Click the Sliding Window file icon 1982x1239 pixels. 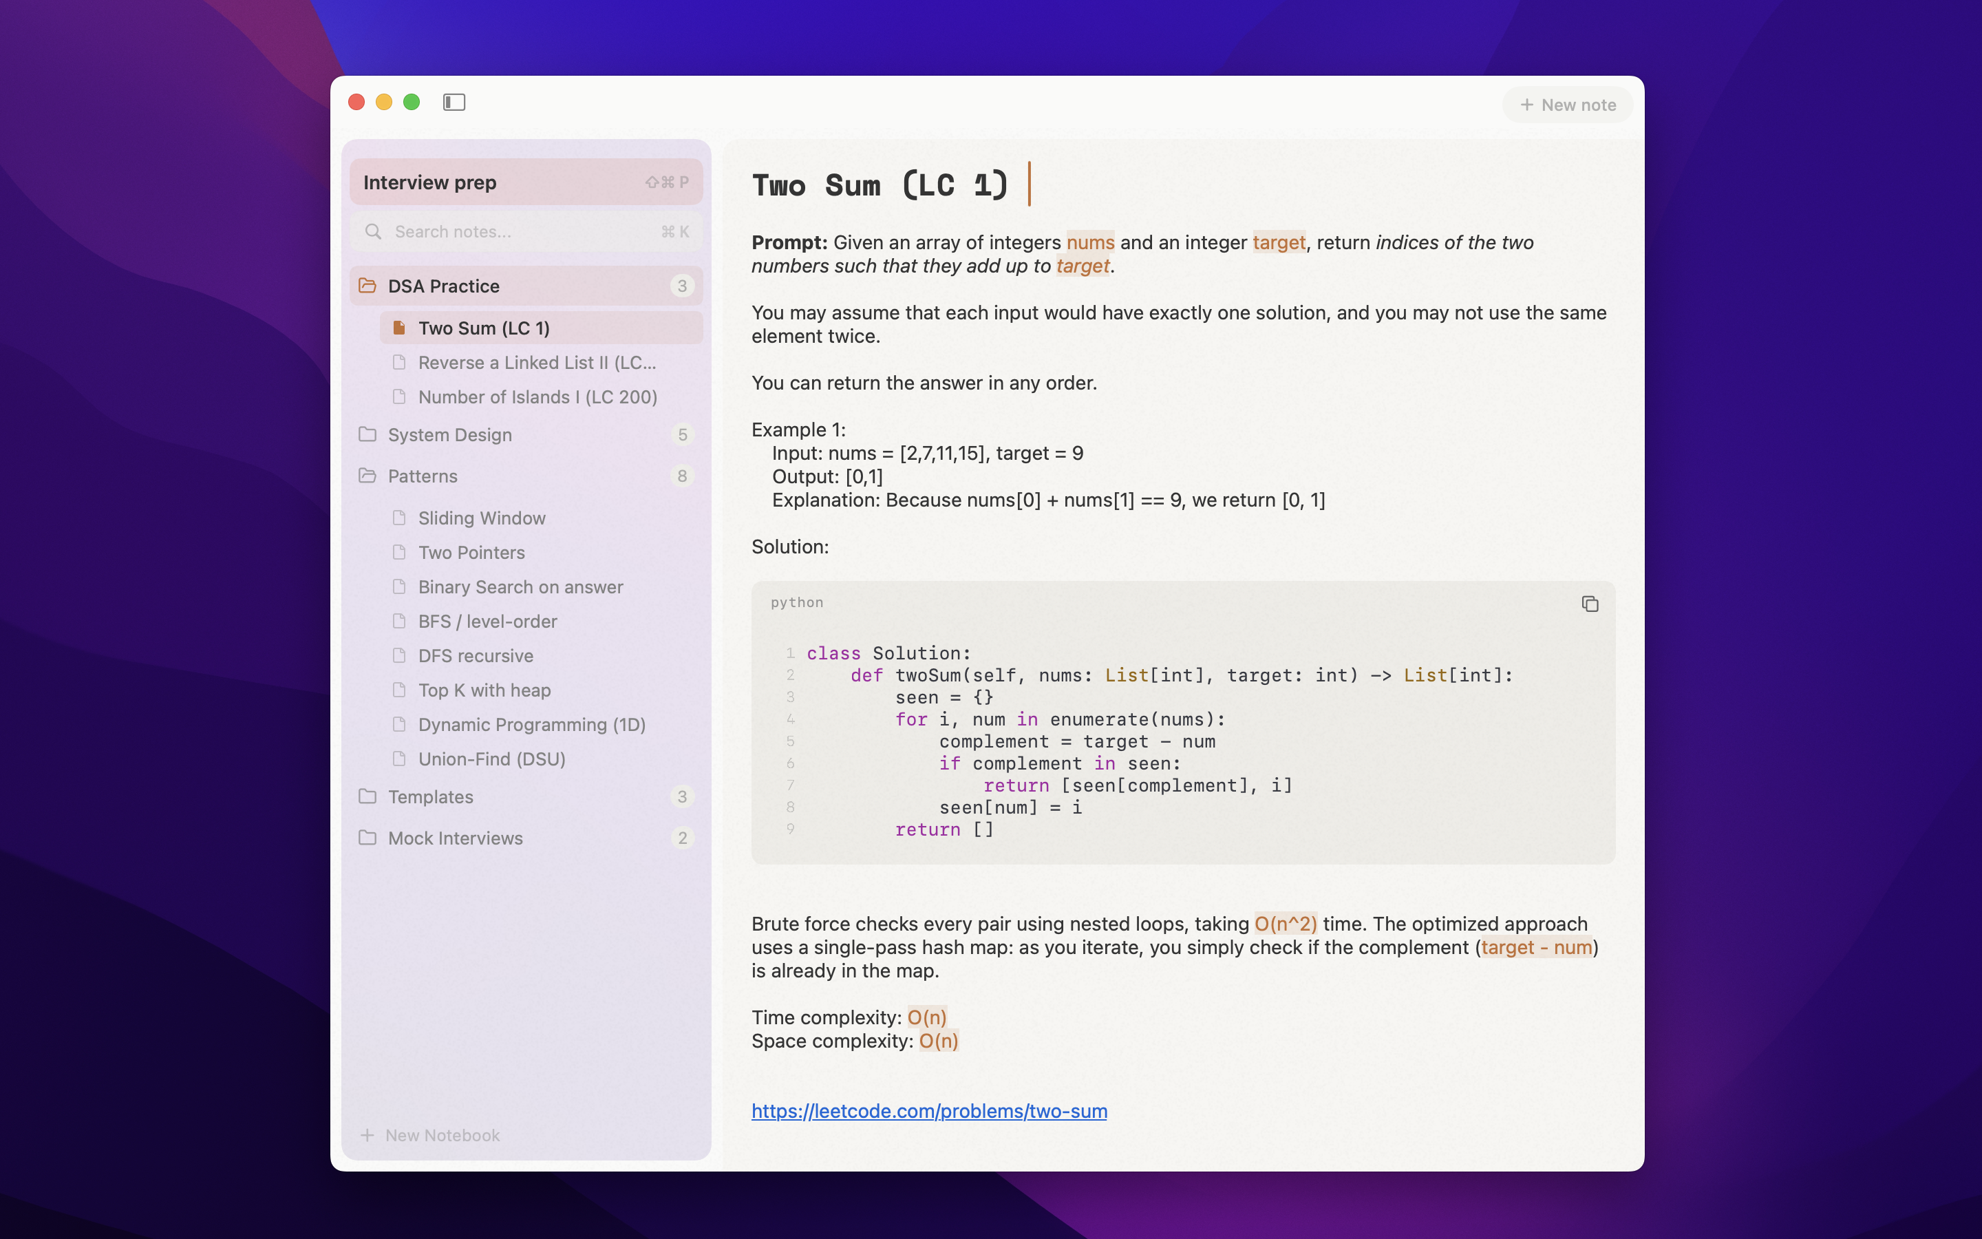[399, 518]
